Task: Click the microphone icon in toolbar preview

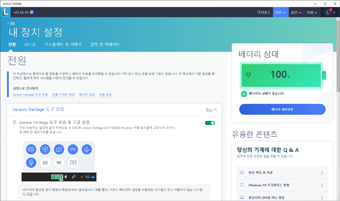Action: pyautogui.click(x=31, y=163)
